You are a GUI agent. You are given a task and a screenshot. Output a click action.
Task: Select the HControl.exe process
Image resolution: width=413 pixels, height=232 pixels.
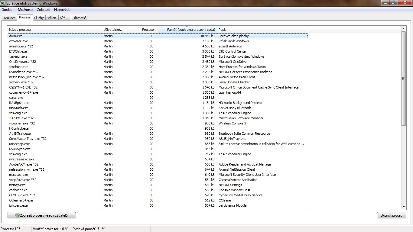tap(158, 128)
